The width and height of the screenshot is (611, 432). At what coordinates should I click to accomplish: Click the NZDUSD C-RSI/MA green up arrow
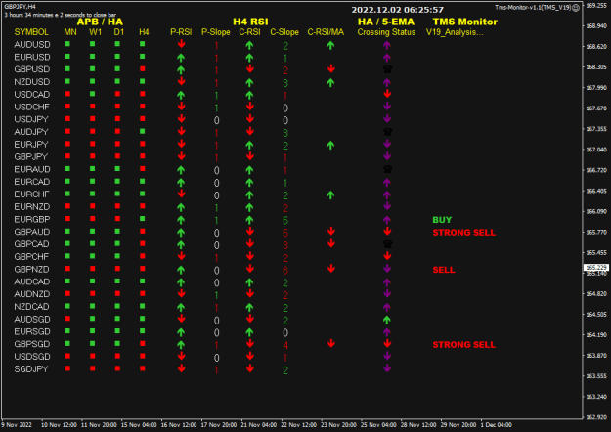click(x=330, y=82)
